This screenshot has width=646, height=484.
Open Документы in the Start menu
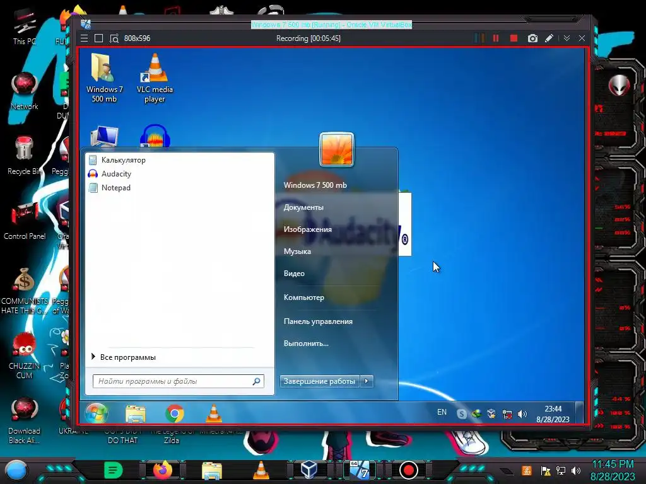303,207
